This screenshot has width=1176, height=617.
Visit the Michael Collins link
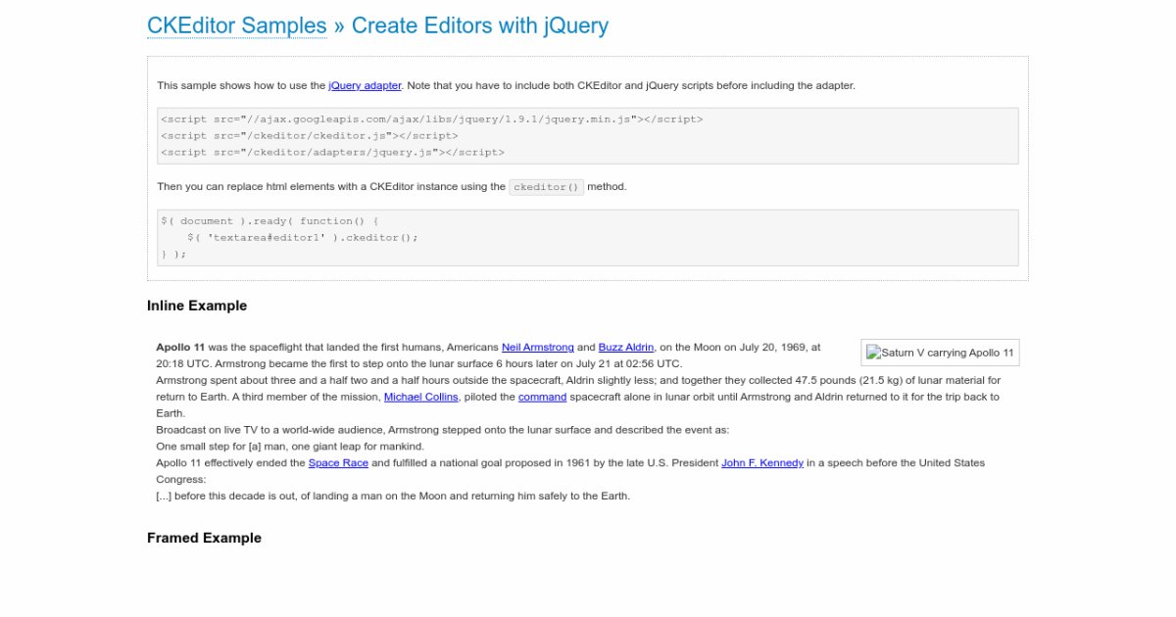click(x=422, y=397)
